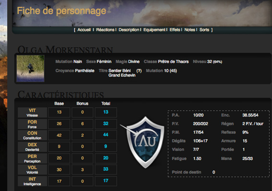This screenshot has height=191, width=272.
Task: Open the Notes menu link
Action: [x=190, y=30]
